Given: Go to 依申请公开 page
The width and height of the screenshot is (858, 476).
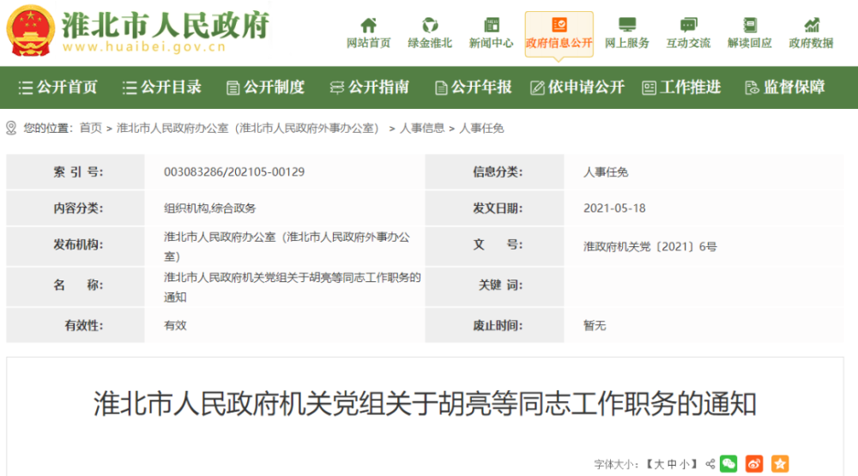Looking at the screenshot, I should click(x=577, y=87).
